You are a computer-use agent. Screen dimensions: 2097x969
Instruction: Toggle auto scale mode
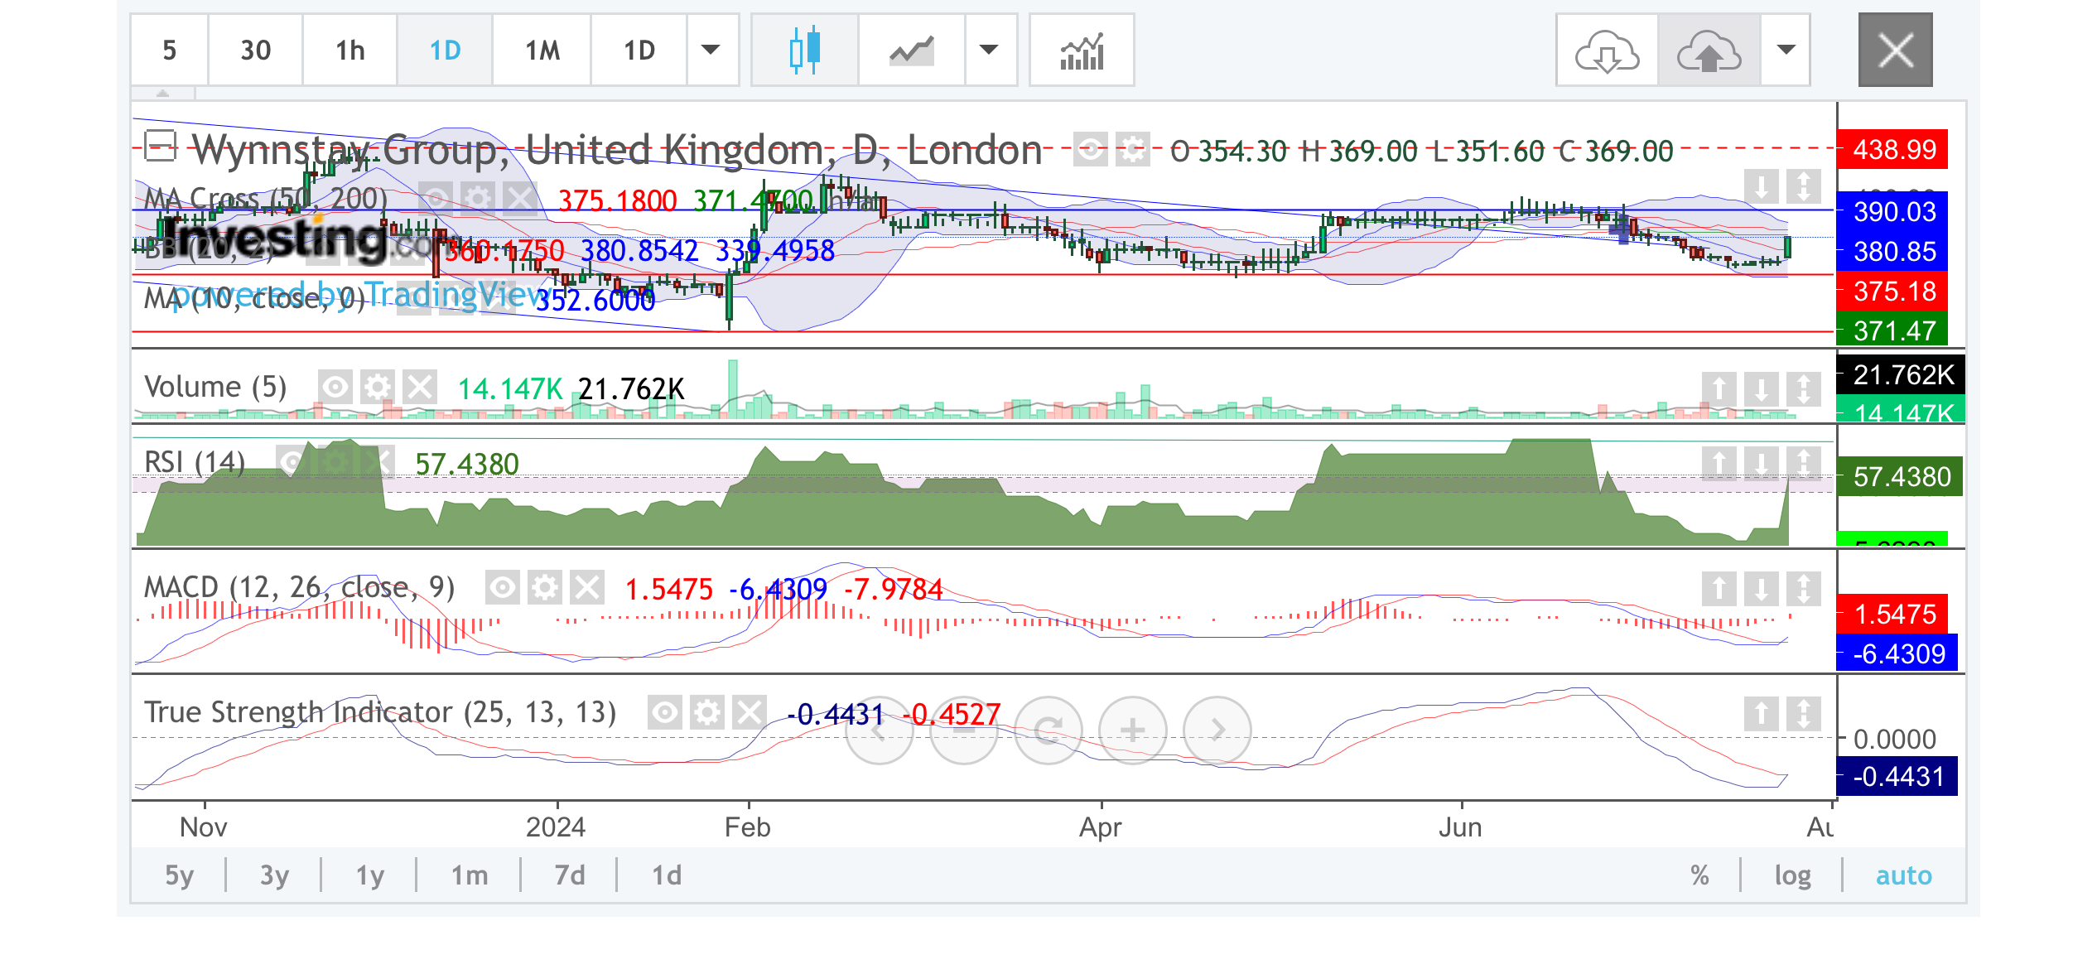point(1903,875)
